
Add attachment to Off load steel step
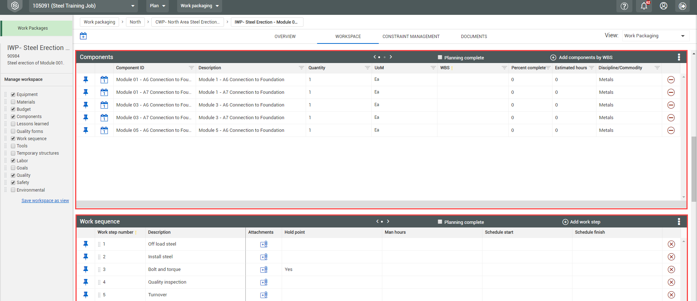264,244
